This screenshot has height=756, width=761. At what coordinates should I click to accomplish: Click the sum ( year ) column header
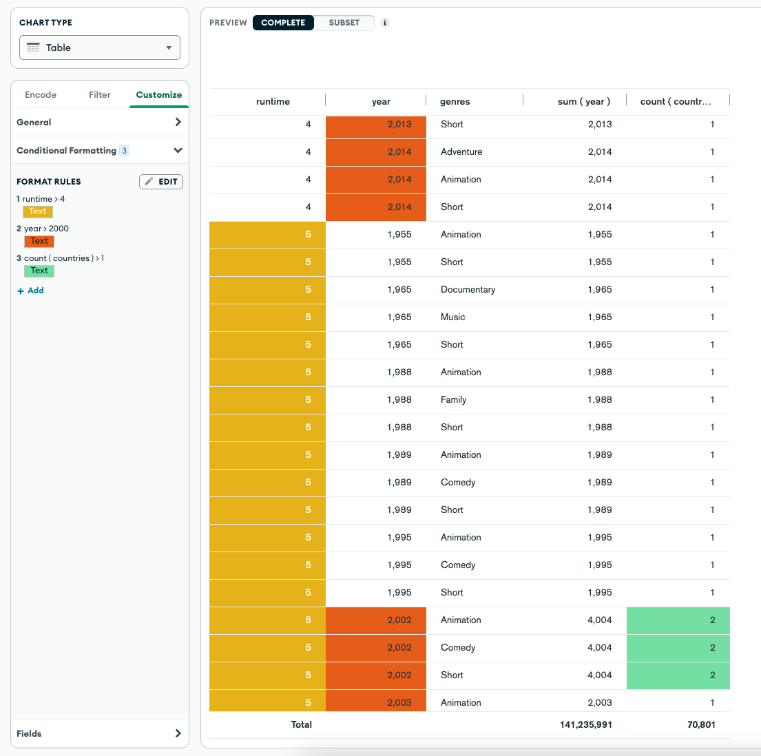(x=583, y=101)
